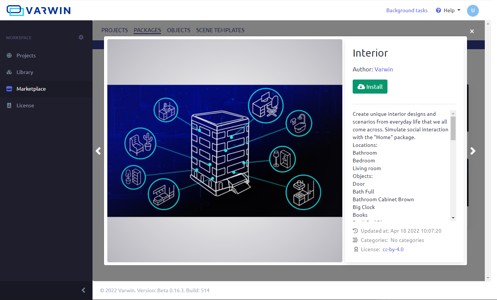Click the License badge icon in sidebar
Image resolution: width=497 pixels, height=300 pixels.
tap(9, 105)
